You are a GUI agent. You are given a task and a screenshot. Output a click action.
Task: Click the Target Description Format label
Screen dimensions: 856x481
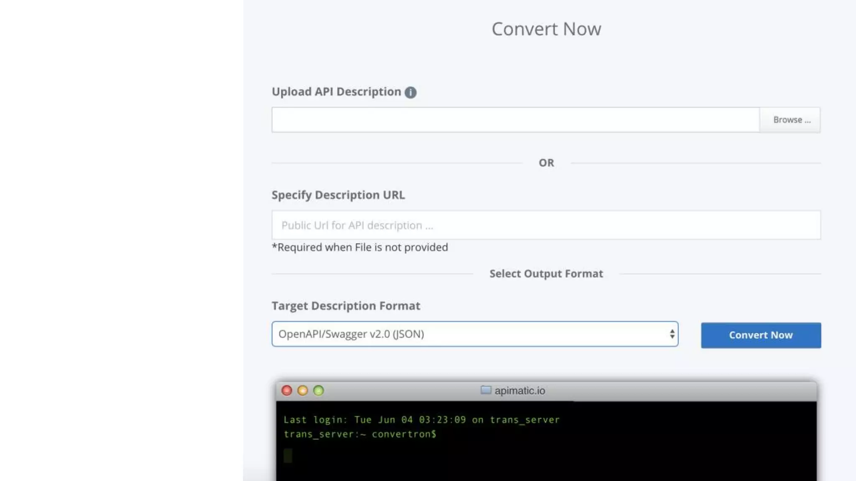(x=346, y=306)
